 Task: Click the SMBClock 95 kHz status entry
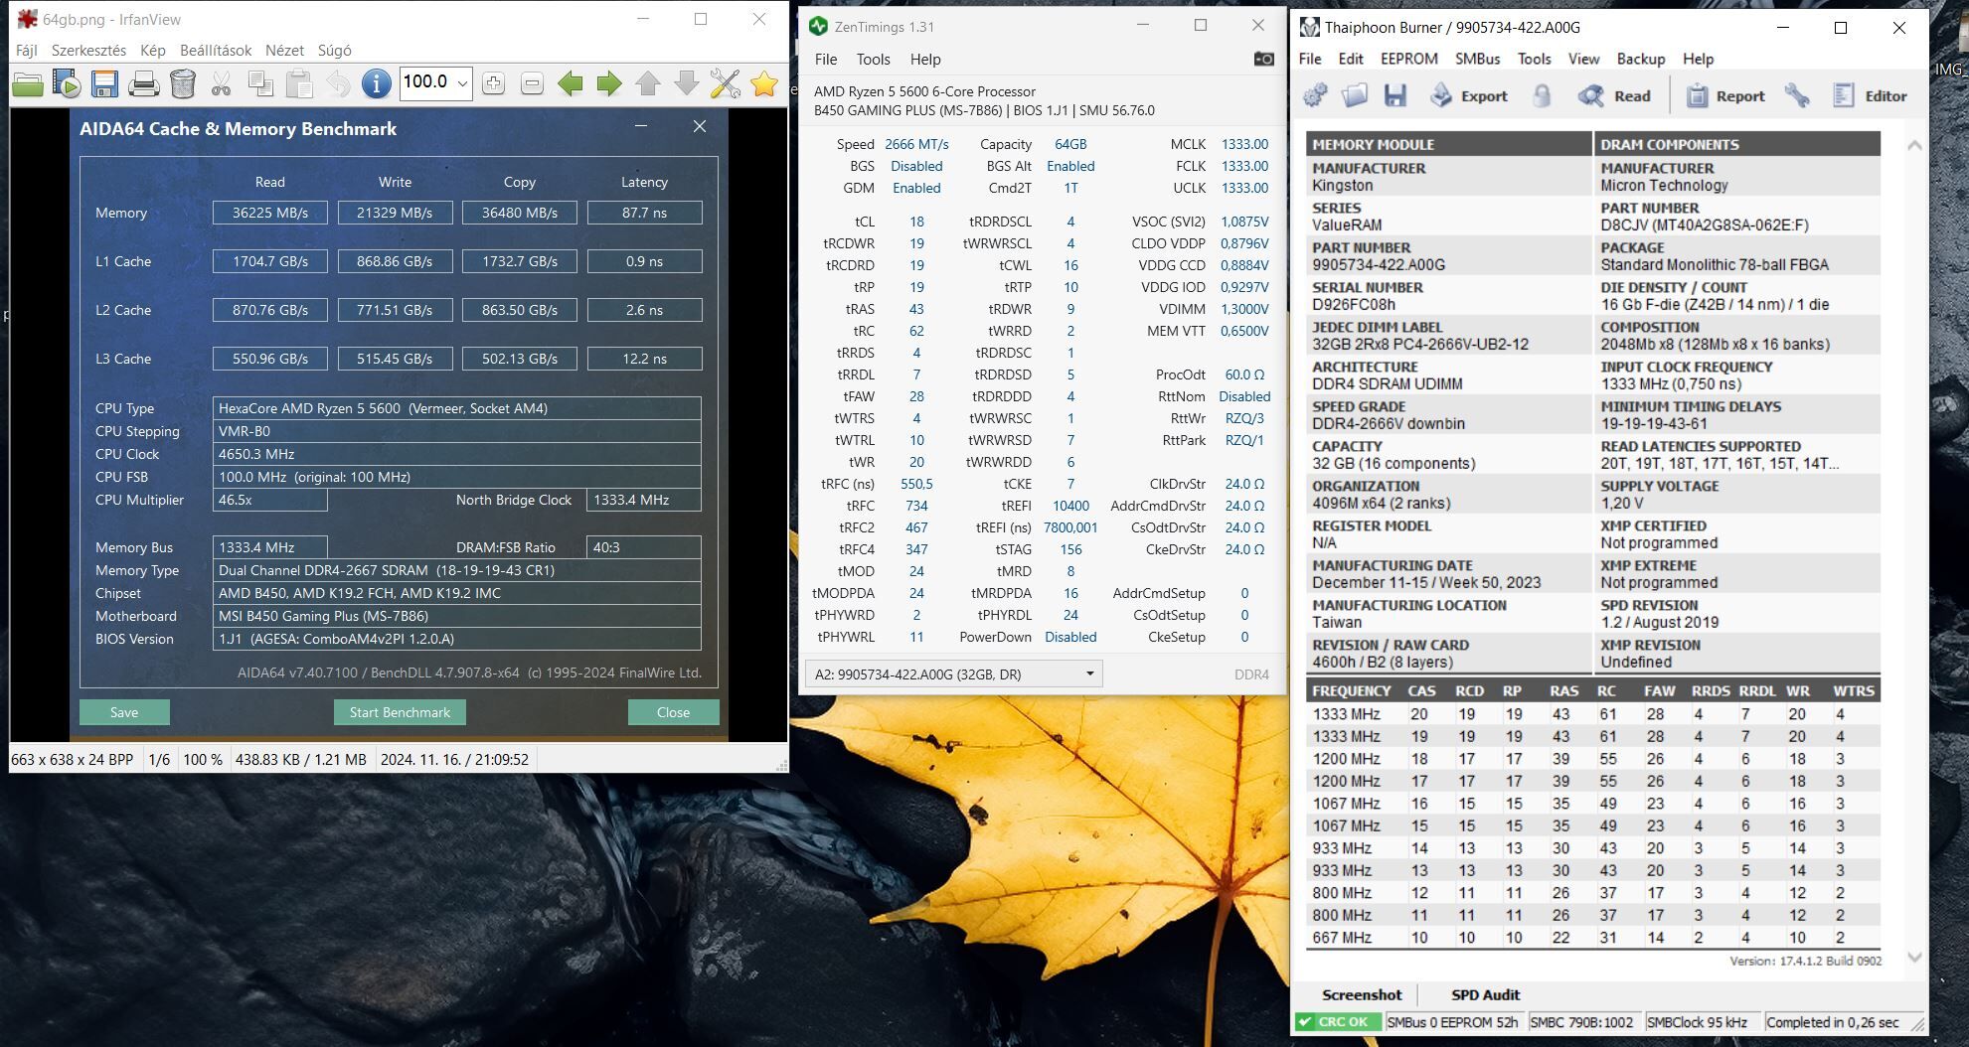point(1698,1022)
